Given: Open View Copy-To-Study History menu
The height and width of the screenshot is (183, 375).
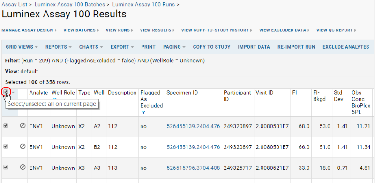Looking at the screenshot, I should click(x=217, y=30).
